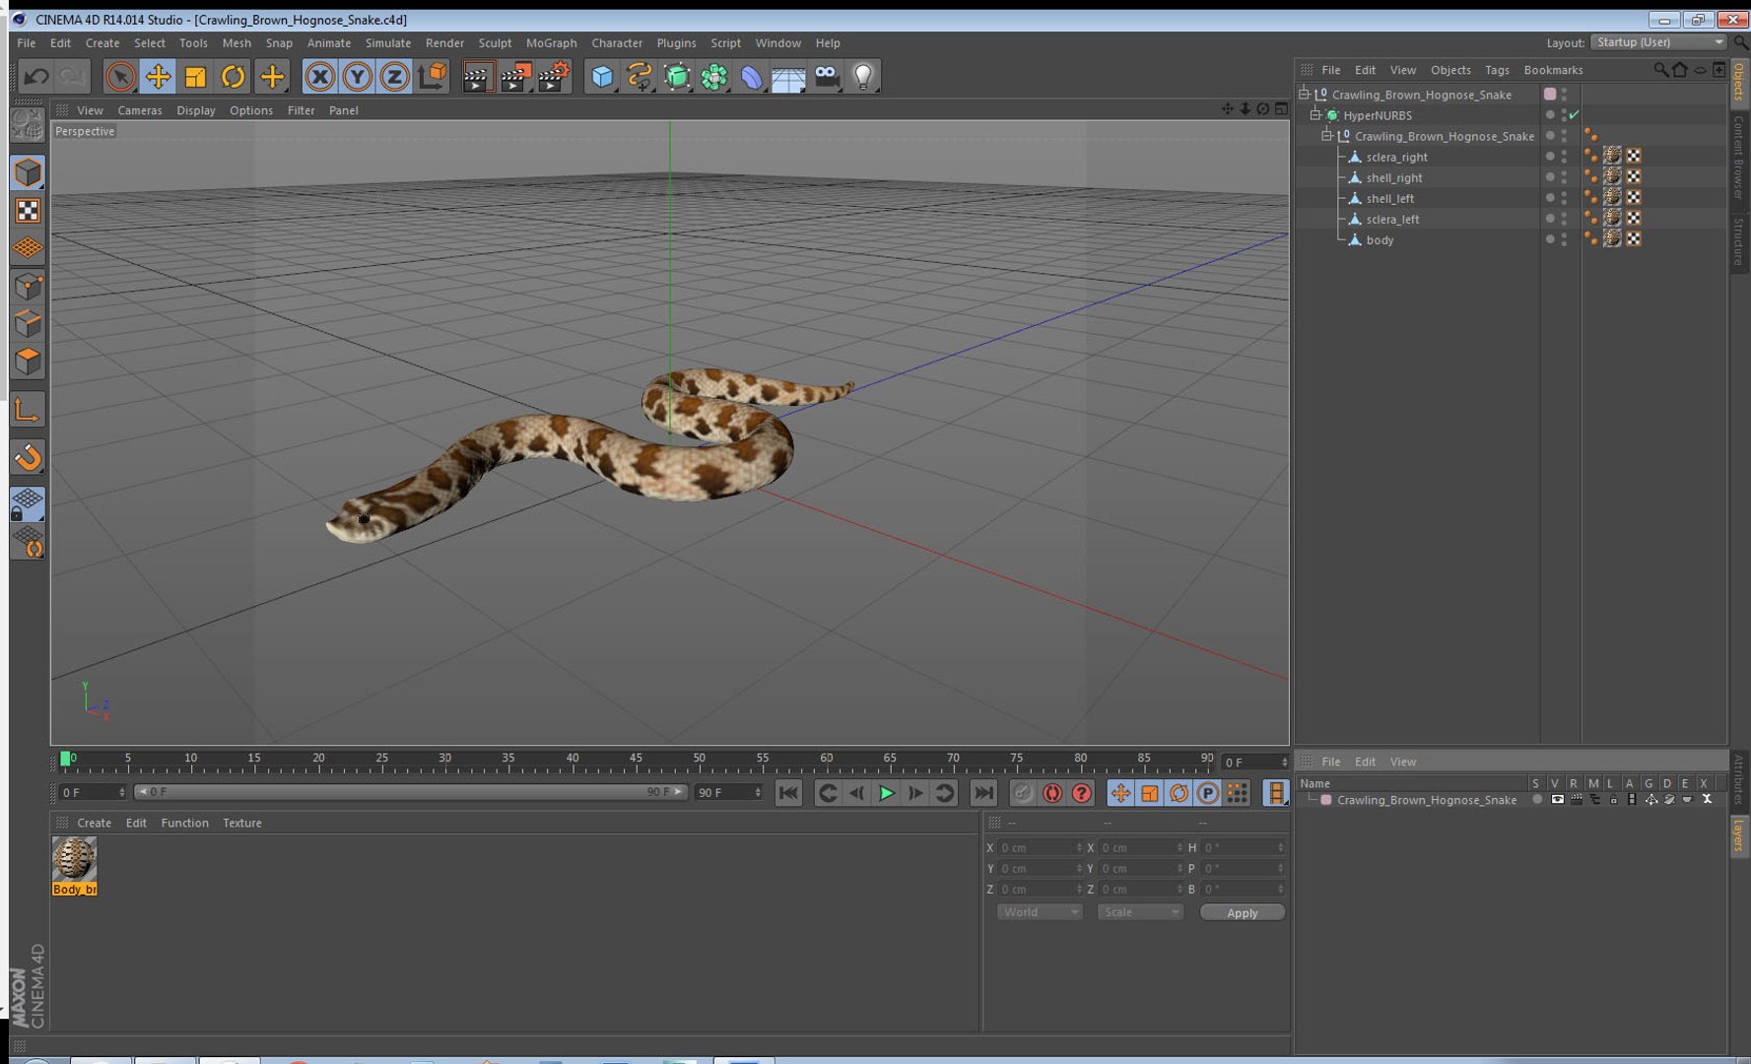Image resolution: width=1751 pixels, height=1064 pixels.
Task: Select the Live Selection tool
Action: (x=120, y=76)
